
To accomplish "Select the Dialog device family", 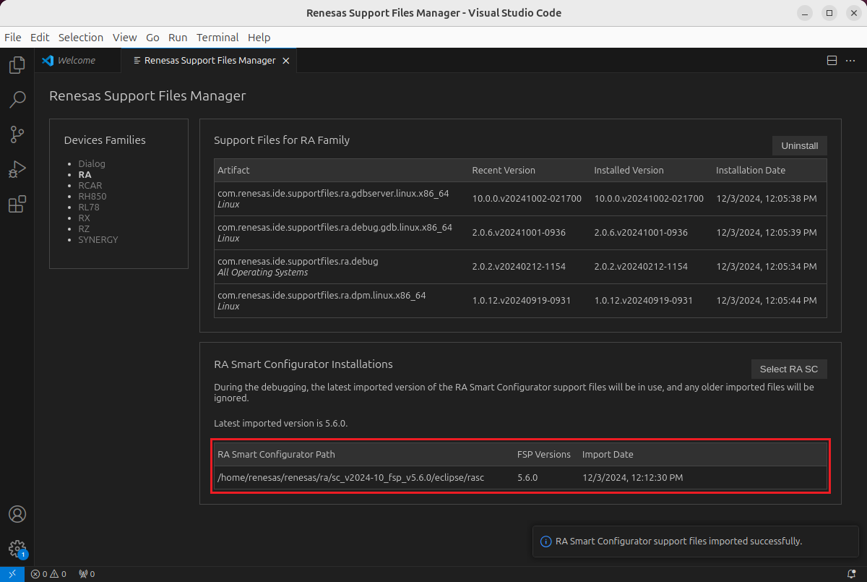I will [92, 164].
